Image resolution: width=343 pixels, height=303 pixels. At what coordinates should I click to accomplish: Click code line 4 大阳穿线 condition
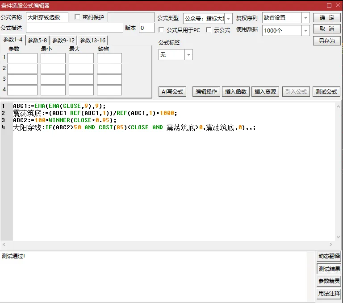coord(134,127)
